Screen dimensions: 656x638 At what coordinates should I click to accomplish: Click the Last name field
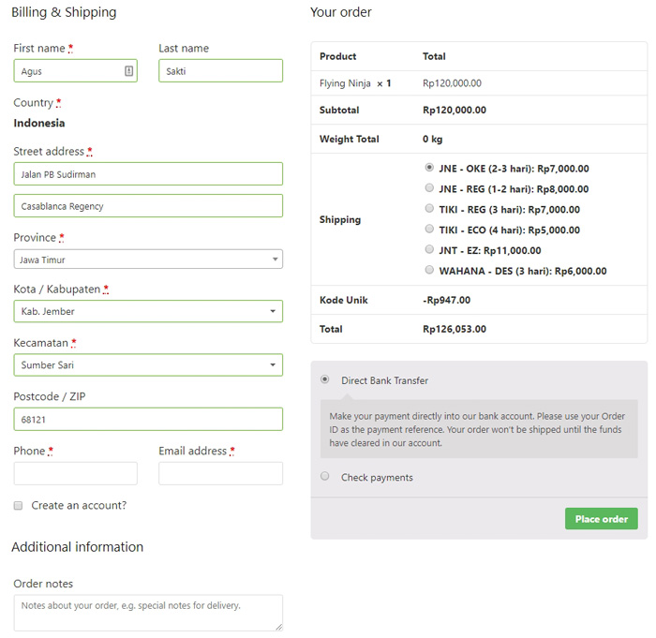(220, 70)
